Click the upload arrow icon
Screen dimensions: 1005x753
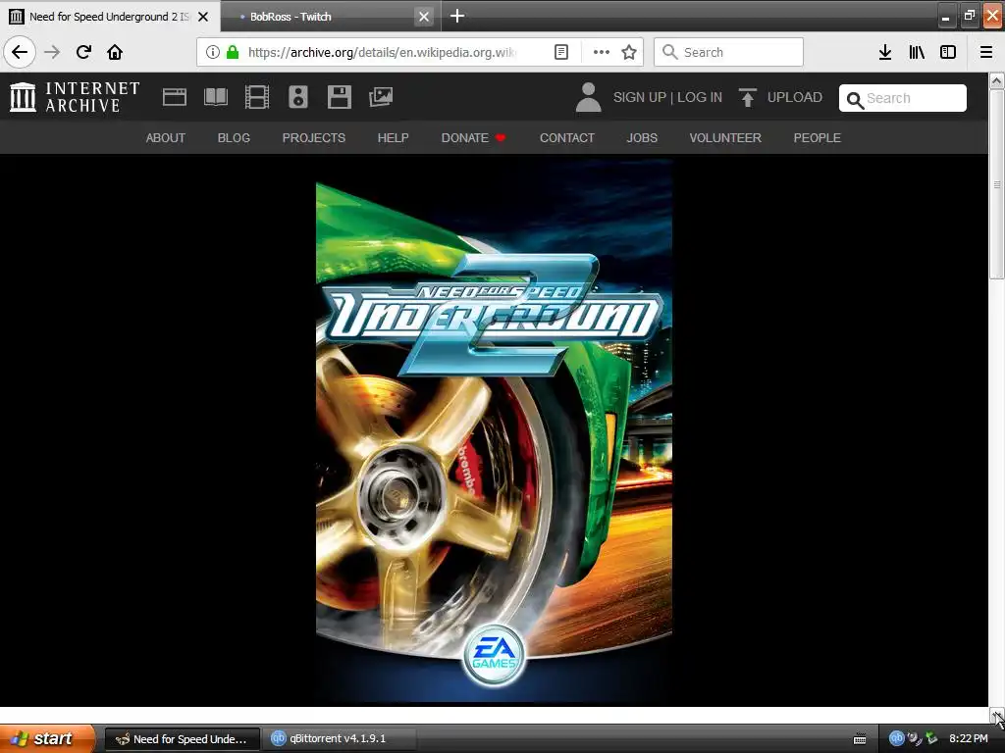pos(747,97)
